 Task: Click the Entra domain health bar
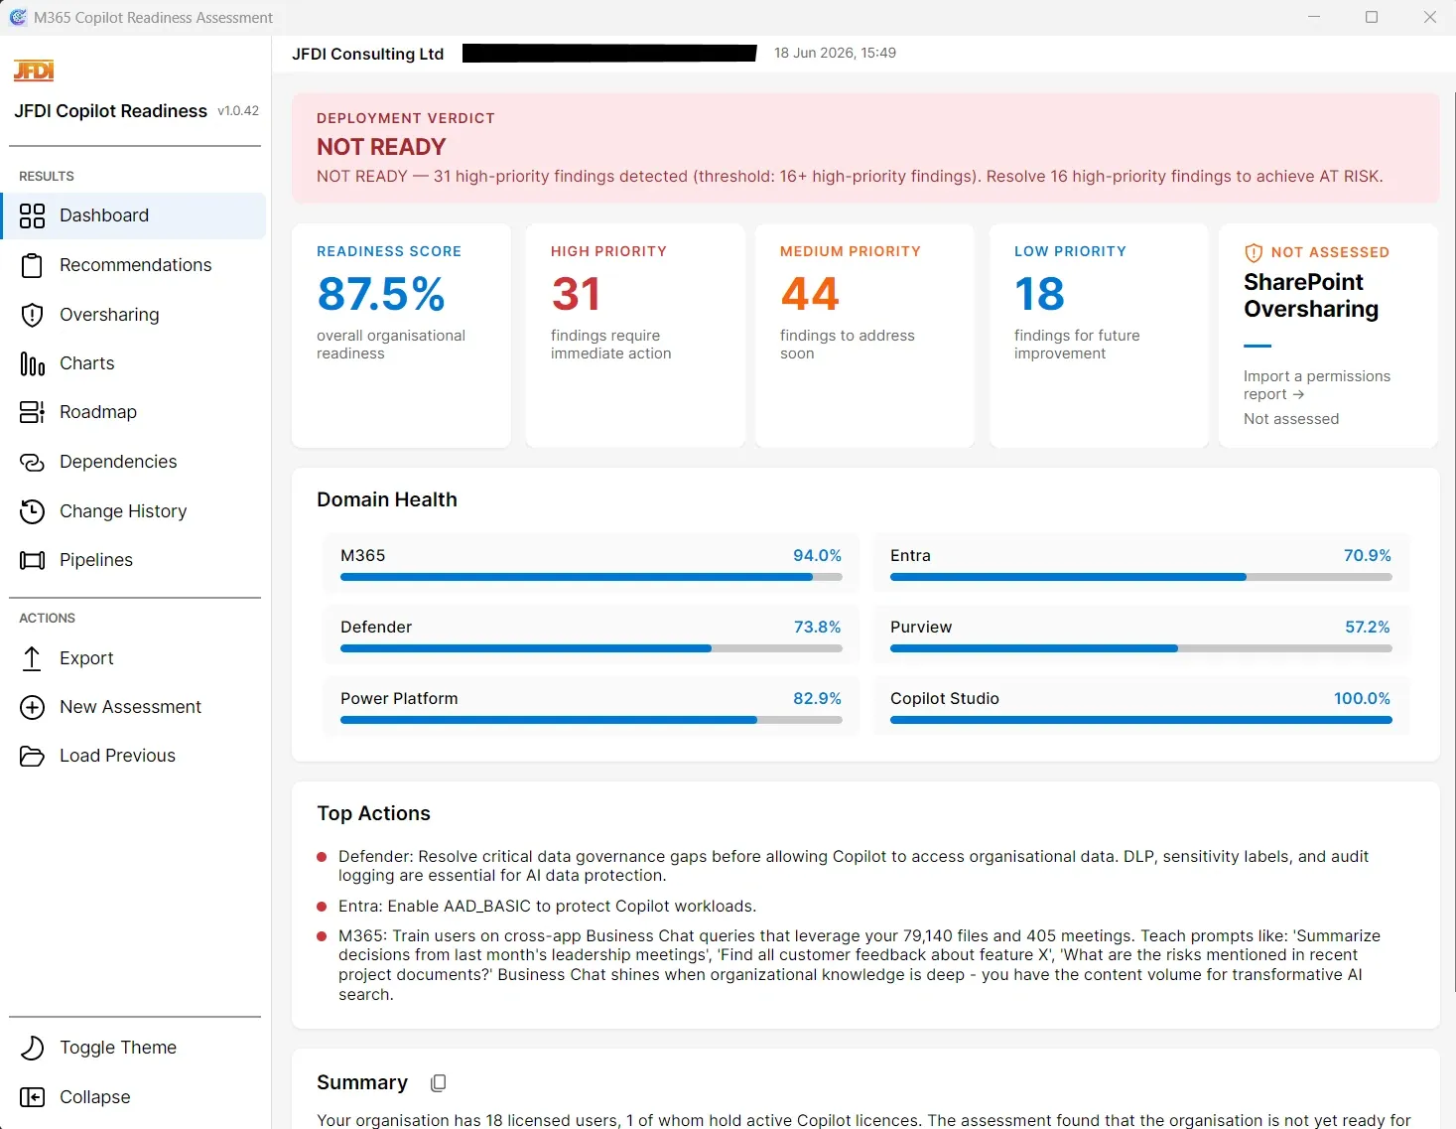coord(1140,577)
